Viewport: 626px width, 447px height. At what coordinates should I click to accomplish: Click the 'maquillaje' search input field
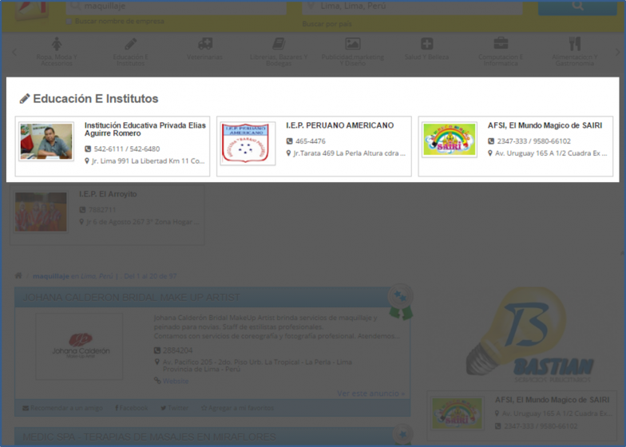click(x=176, y=6)
